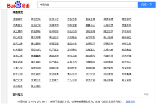Open idiom 俗不可耐

(x=90, y=37)
